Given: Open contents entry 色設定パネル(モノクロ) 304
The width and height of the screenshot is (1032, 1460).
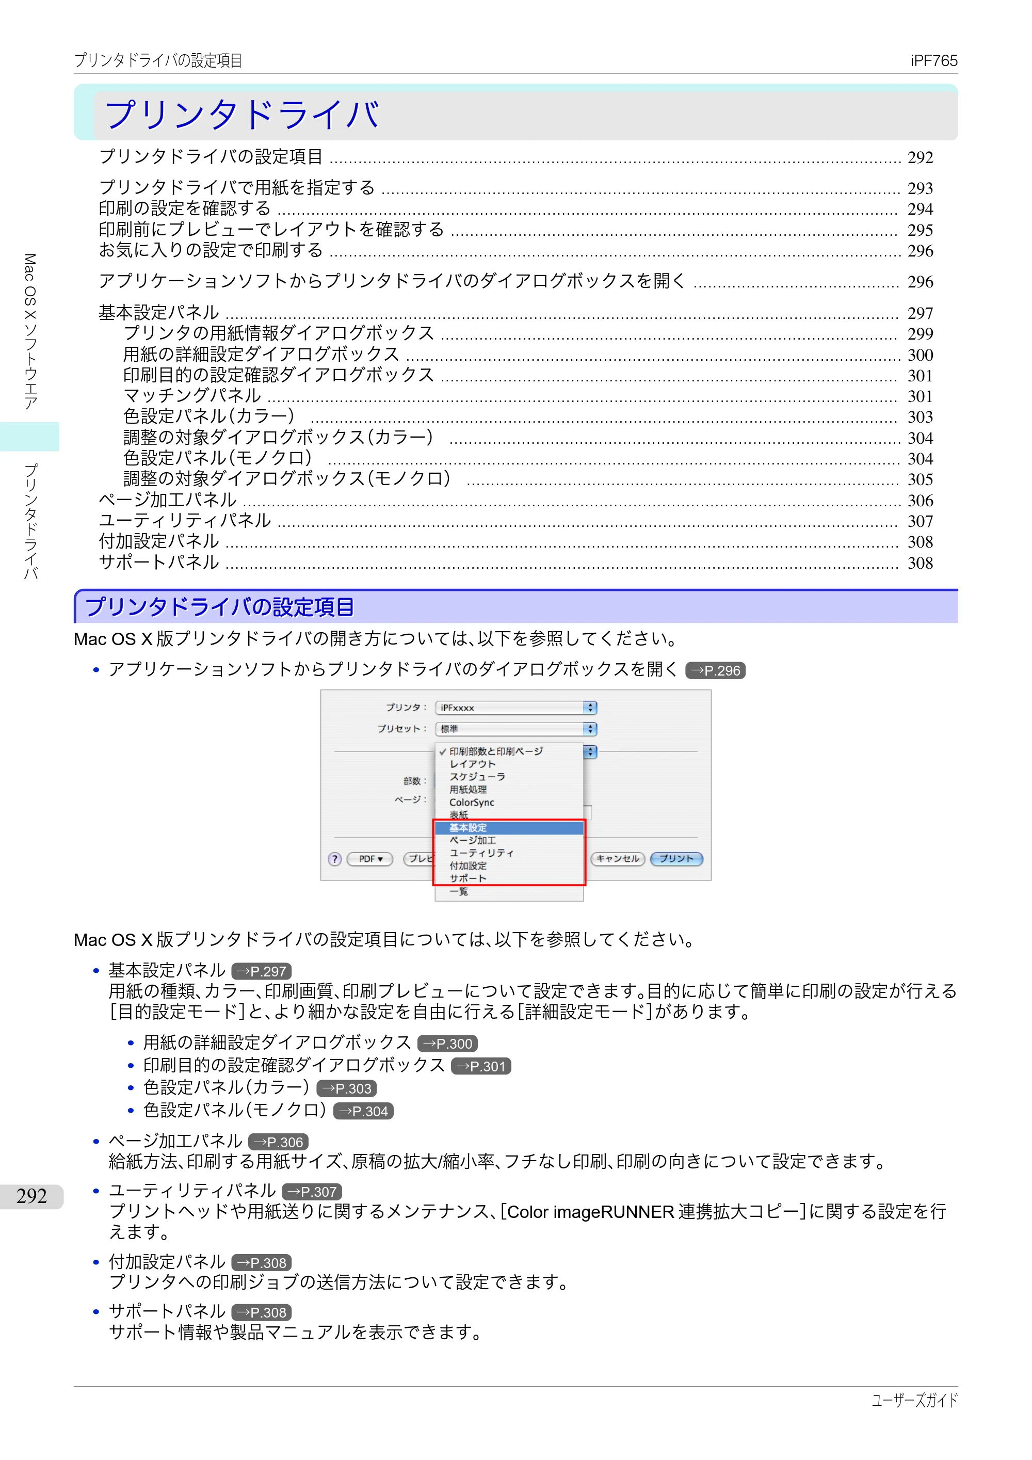Looking at the screenshot, I should 528,458.
